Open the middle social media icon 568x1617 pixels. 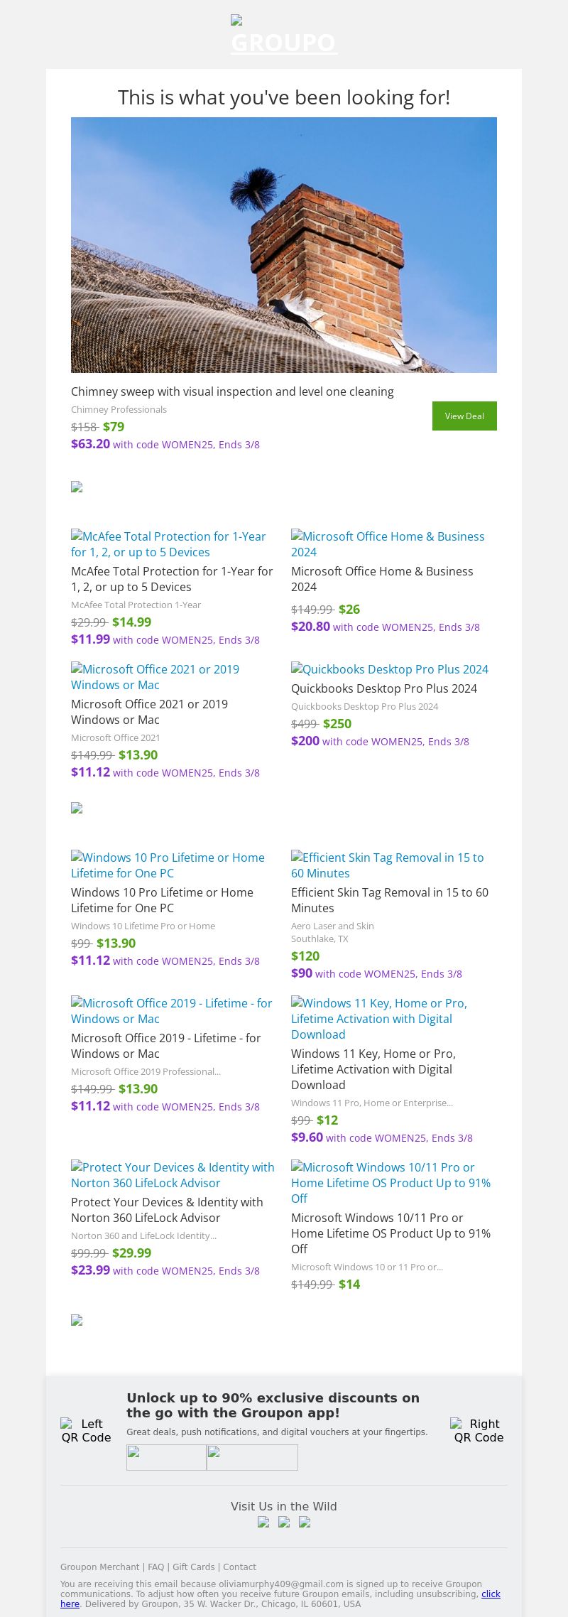pyautogui.click(x=284, y=1522)
